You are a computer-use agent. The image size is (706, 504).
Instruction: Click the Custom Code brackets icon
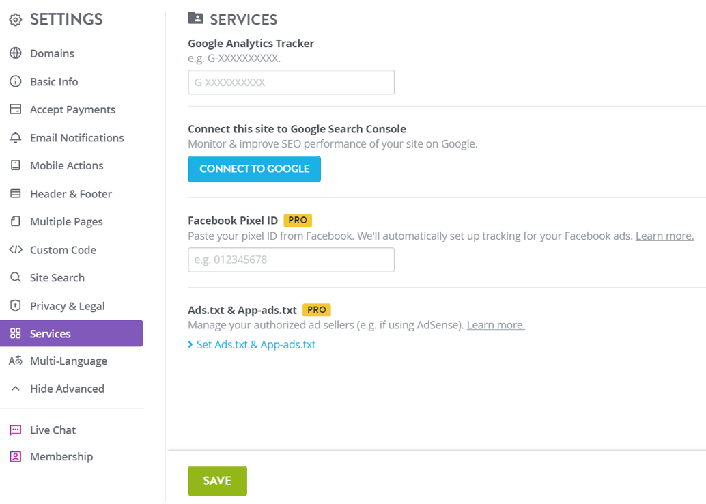click(x=16, y=249)
